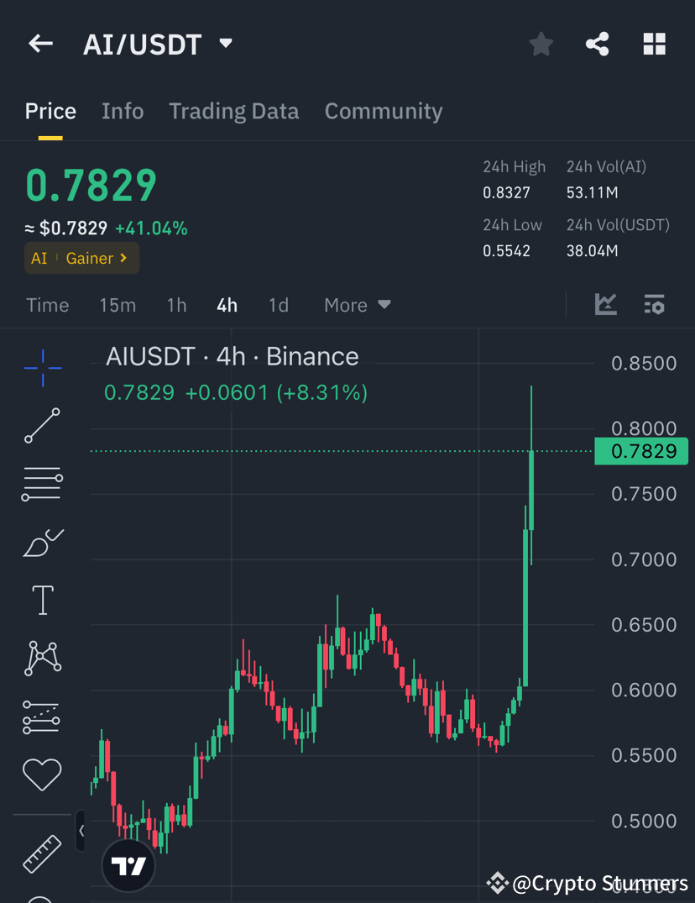The image size is (695, 903).
Task: Select the 4h timeframe
Action: (227, 305)
